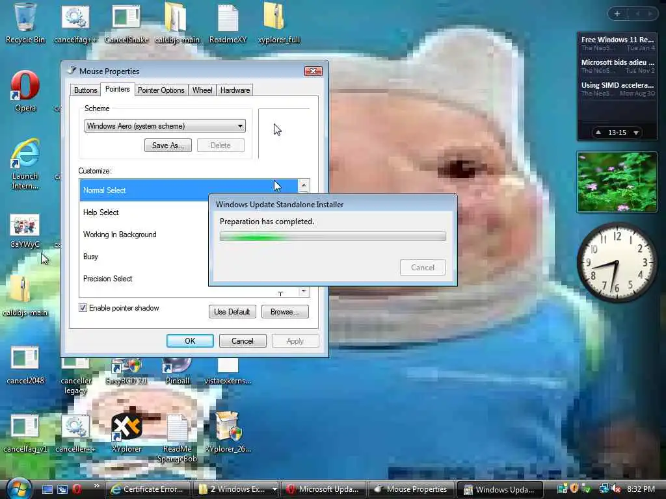The image size is (666, 499).
Task: Click the analog clock gadget
Action: [617, 262]
